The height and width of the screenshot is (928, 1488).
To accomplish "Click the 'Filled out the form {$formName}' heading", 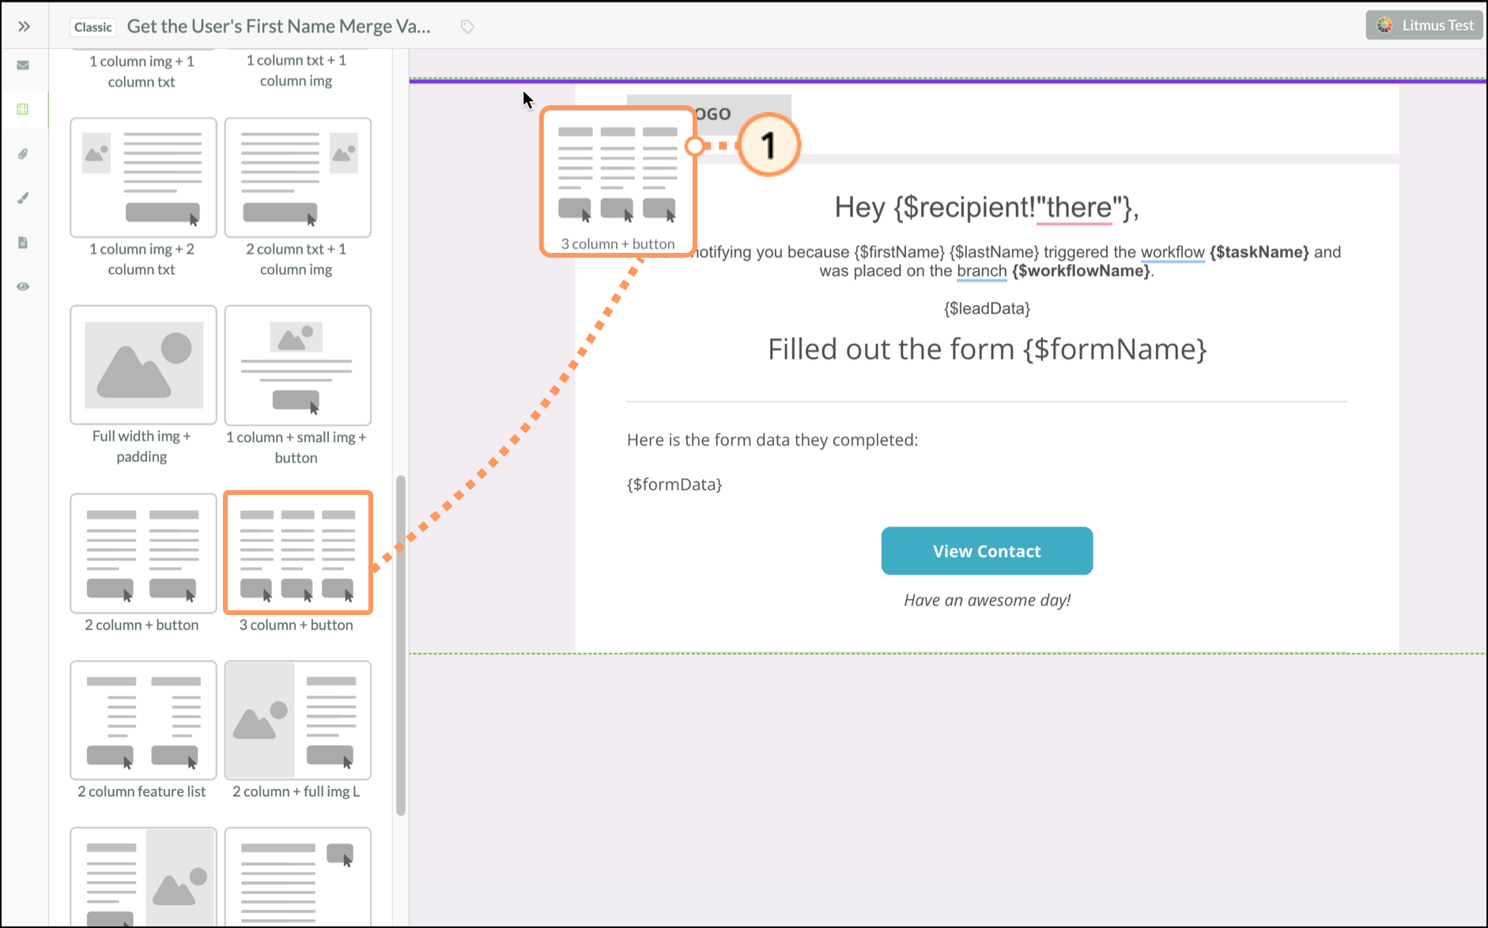I will 987,349.
